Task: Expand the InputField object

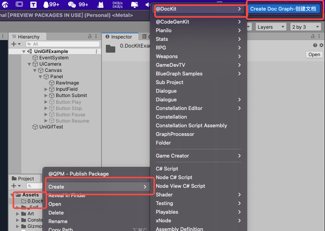Action: point(46,89)
